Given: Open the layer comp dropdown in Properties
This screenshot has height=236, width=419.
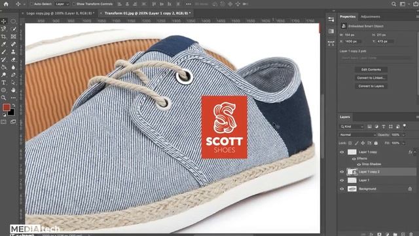Looking at the screenshot, I should pyautogui.click(x=375, y=58).
